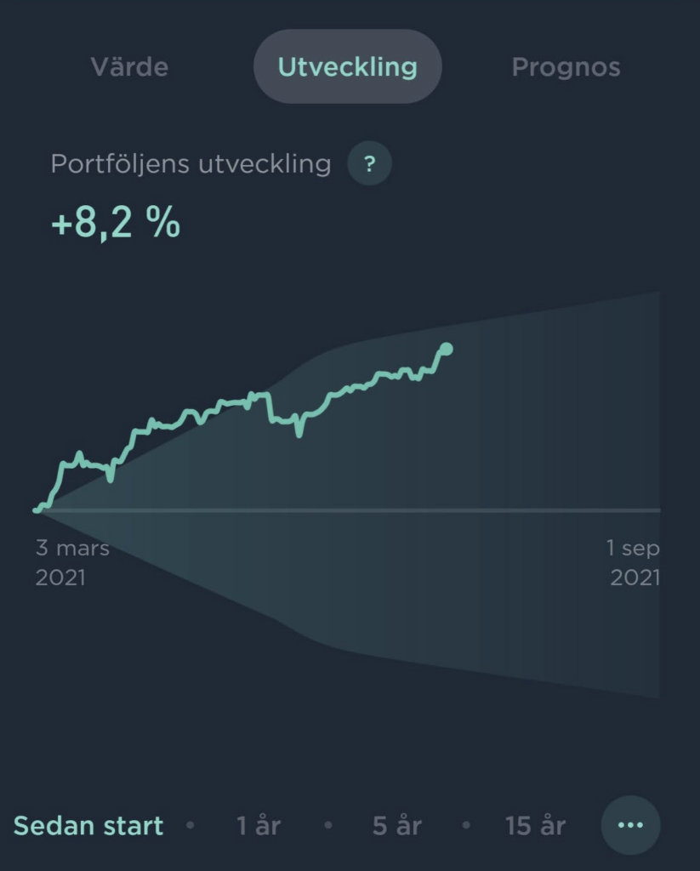700x871 pixels.
Task: Open the three-dots more options button
Action: coord(630,825)
